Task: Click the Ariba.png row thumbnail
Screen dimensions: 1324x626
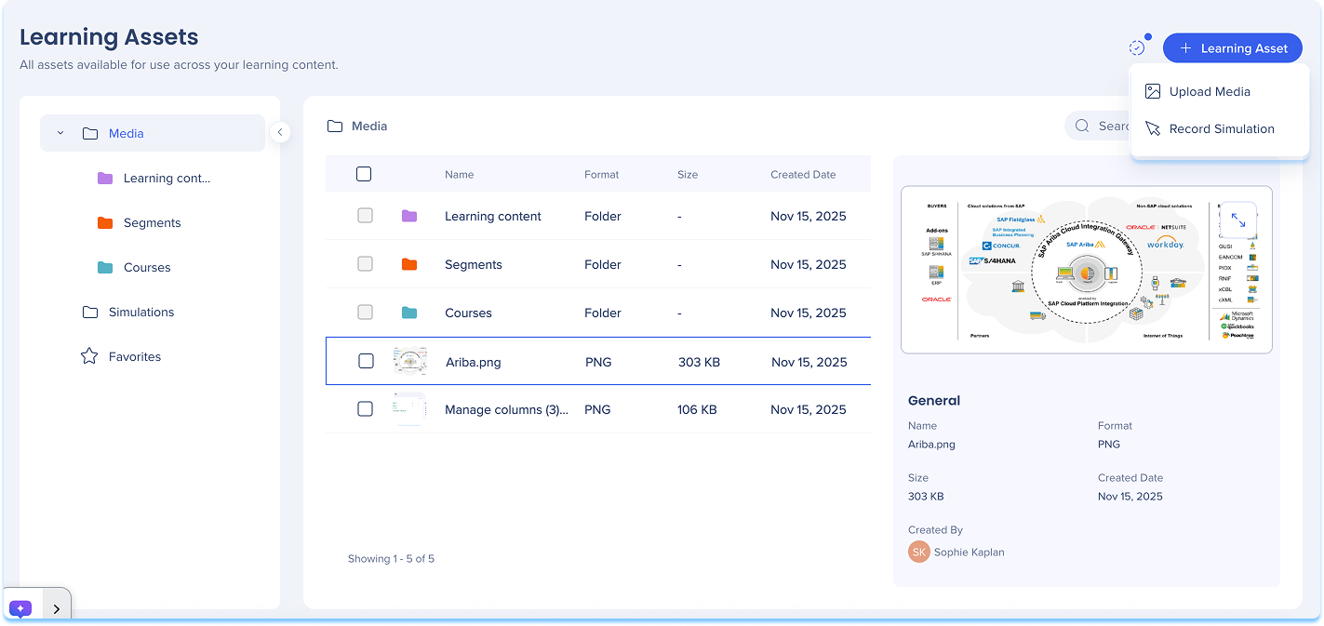Action: click(x=409, y=361)
